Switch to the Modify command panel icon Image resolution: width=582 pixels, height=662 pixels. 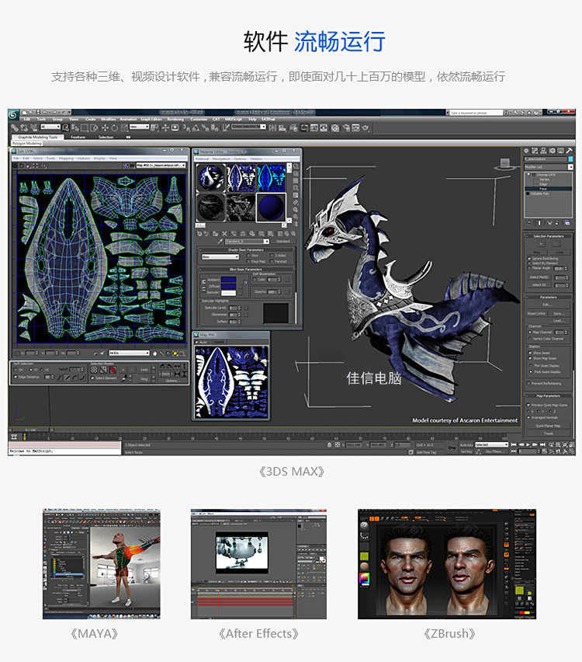pos(535,151)
